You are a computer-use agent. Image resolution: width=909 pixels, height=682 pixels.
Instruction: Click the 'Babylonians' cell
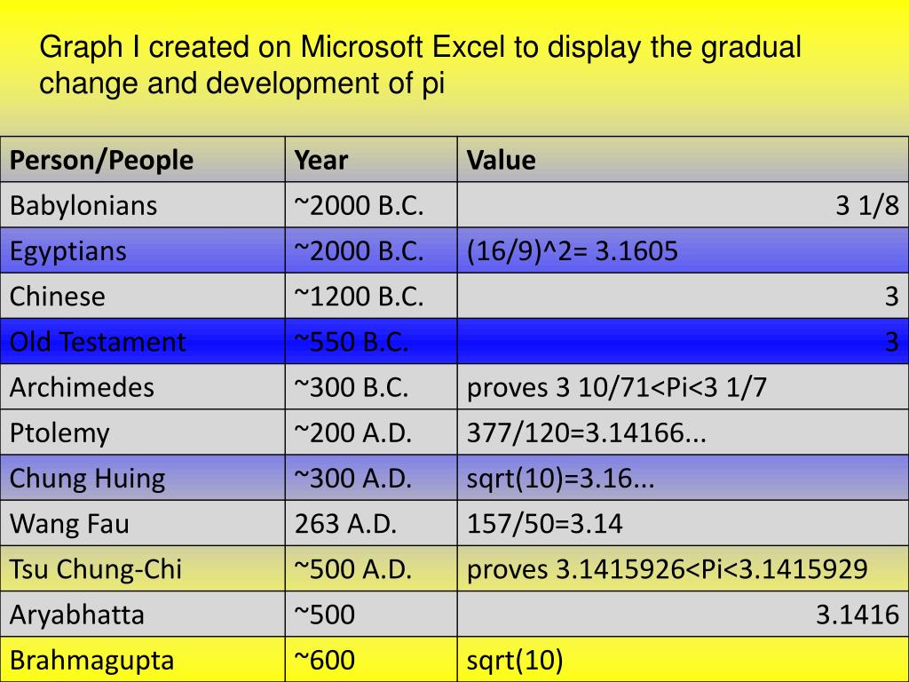[143, 205]
